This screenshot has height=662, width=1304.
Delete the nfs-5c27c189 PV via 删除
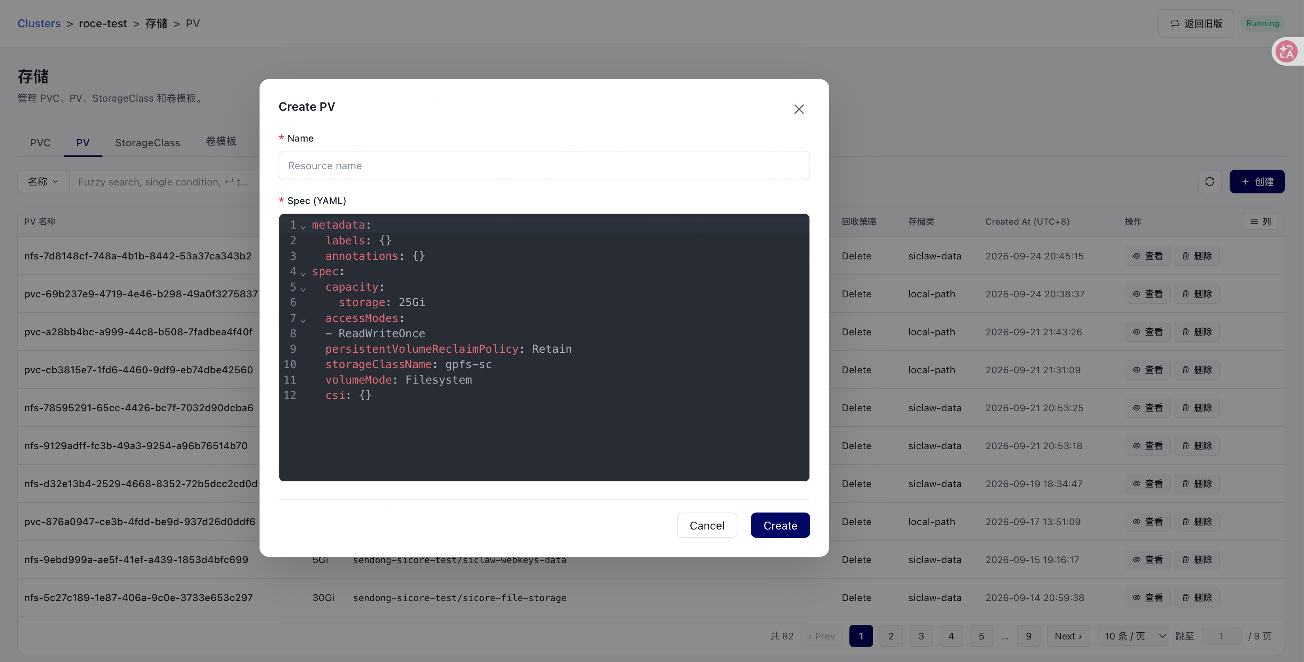click(1196, 597)
